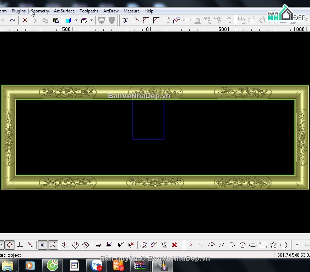This screenshot has height=272, width=310.
Task: Select the Polyline drawing tool
Action: pos(232,245)
